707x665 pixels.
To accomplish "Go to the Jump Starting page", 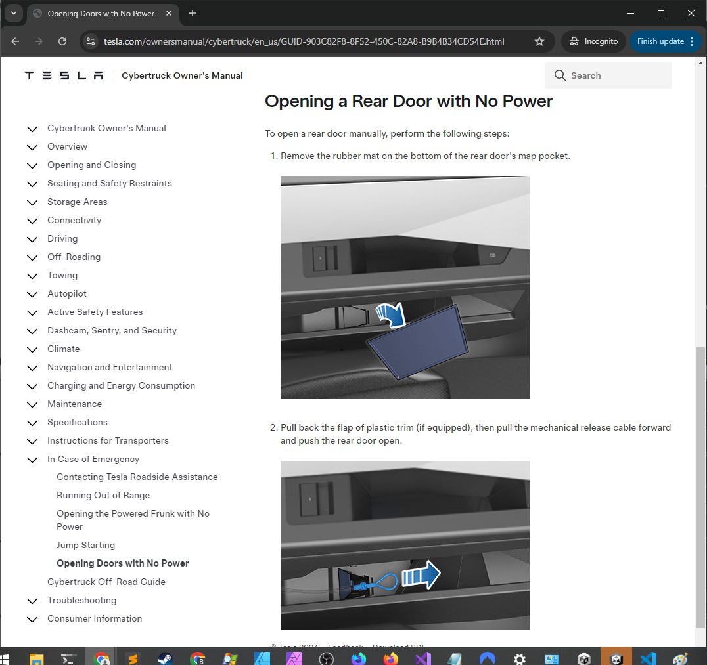I will [x=85, y=545].
